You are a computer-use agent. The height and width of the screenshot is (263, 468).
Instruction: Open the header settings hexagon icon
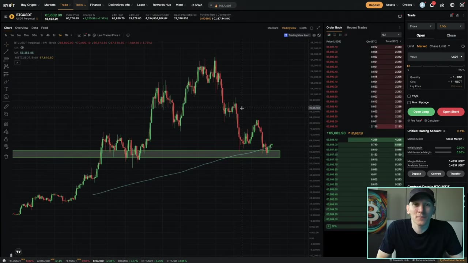[x=462, y=5]
